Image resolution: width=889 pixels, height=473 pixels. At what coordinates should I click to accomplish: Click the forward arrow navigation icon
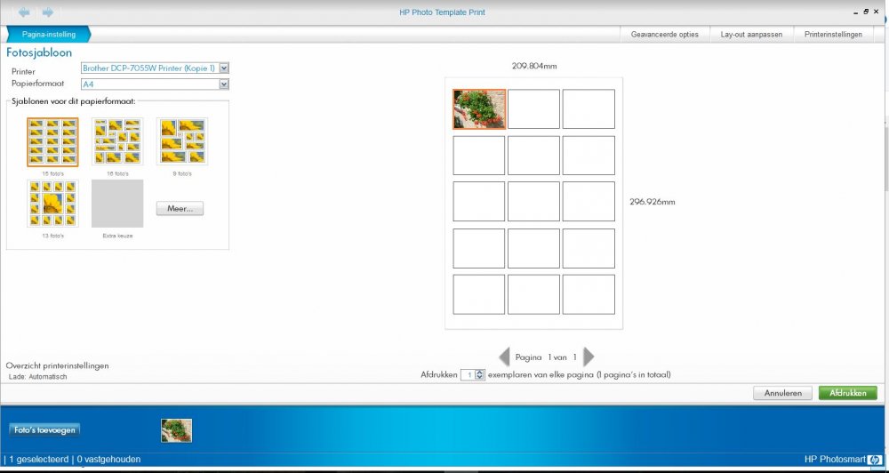[48, 12]
